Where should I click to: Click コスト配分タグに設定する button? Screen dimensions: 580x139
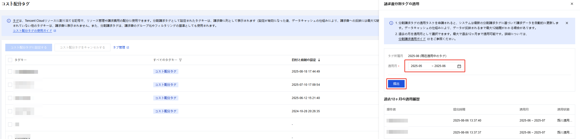(29, 47)
